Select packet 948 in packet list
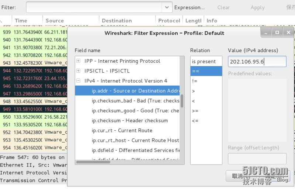Image resolution: width=295 pixels, height=192 pixels. (34, 102)
